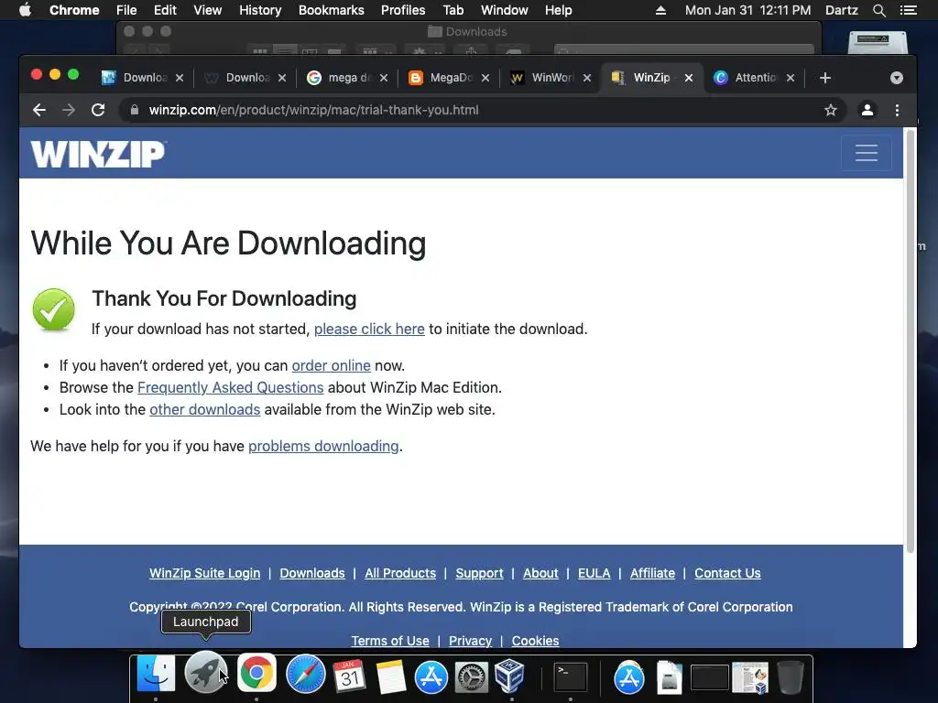The width and height of the screenshot is (938, 703).
Task: Open the Terms of Use link
Action: 390,640
